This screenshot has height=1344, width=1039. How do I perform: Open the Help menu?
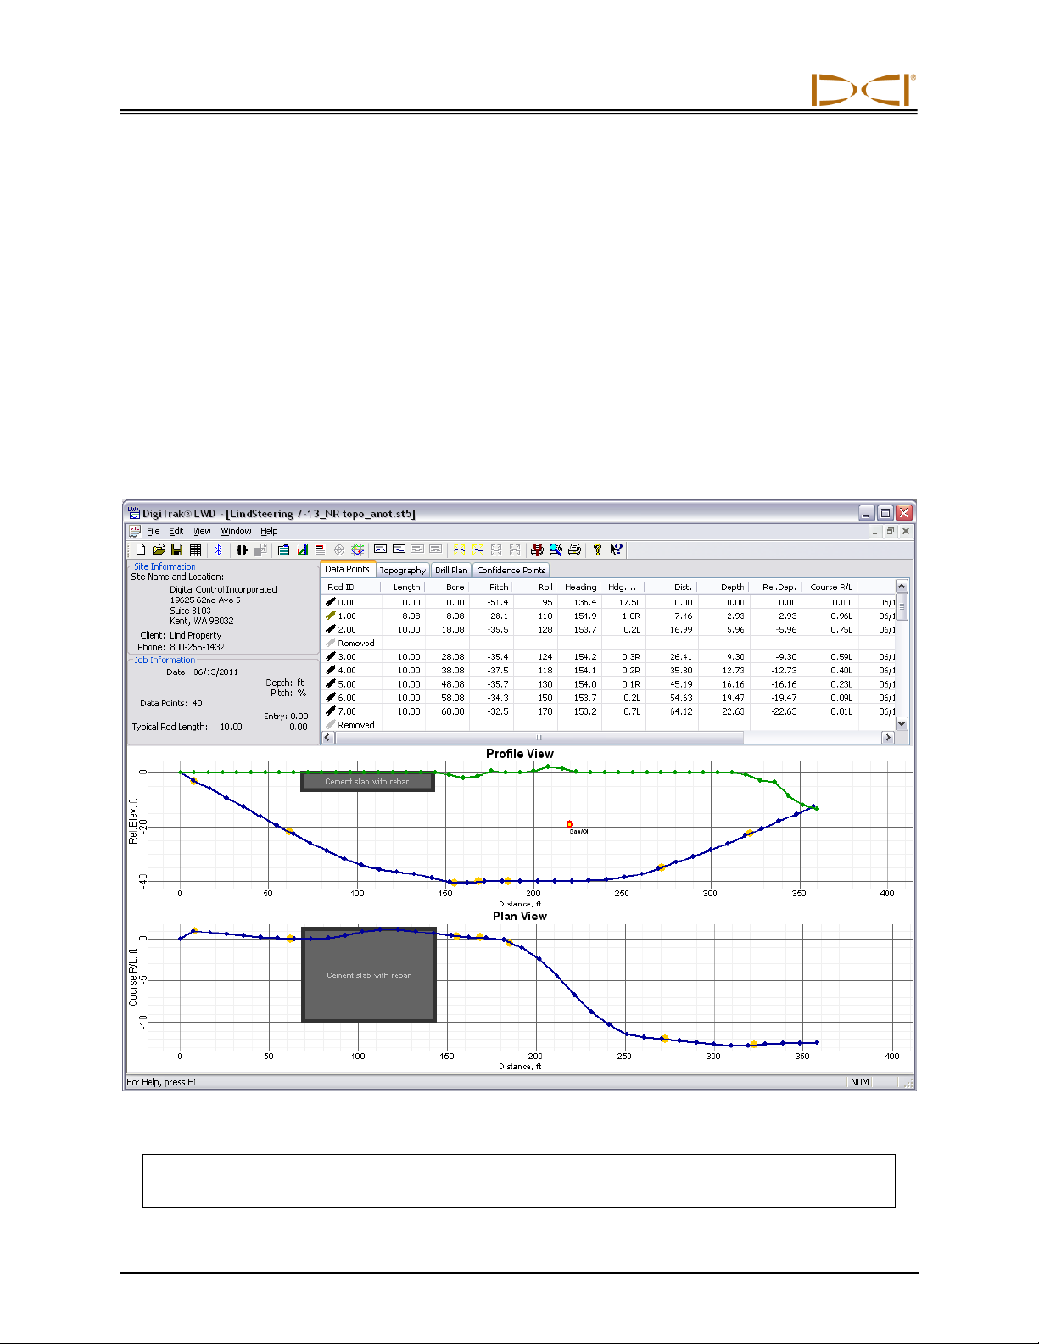click(269, 532)
